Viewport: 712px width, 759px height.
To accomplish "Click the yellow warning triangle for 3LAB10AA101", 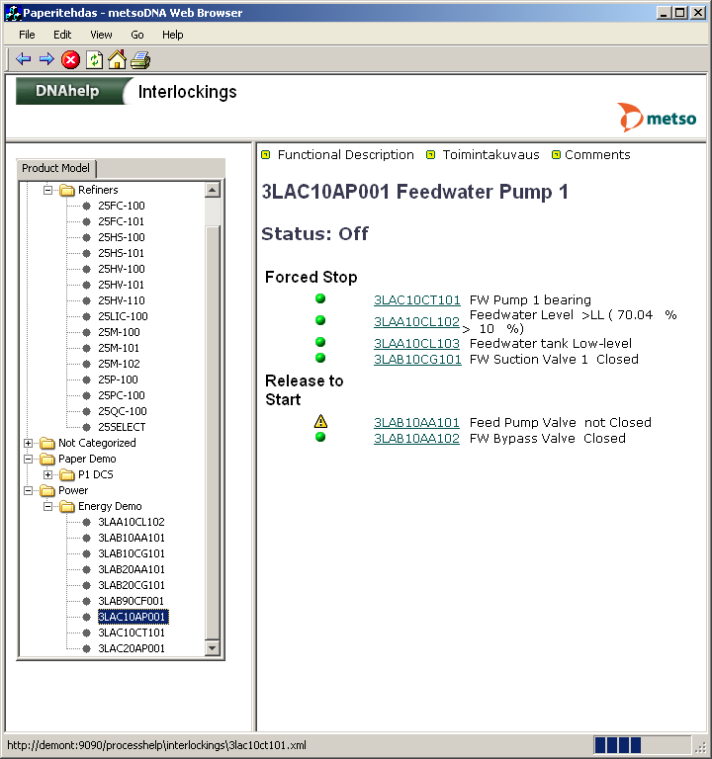I will pos(320,421).
